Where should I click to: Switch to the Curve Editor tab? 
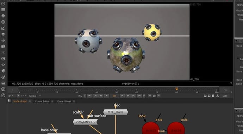(x=42, y=102)
